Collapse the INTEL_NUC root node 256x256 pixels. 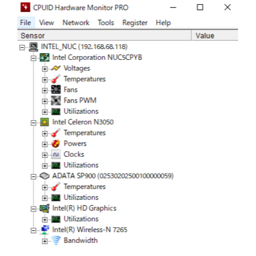click(22, 48)
